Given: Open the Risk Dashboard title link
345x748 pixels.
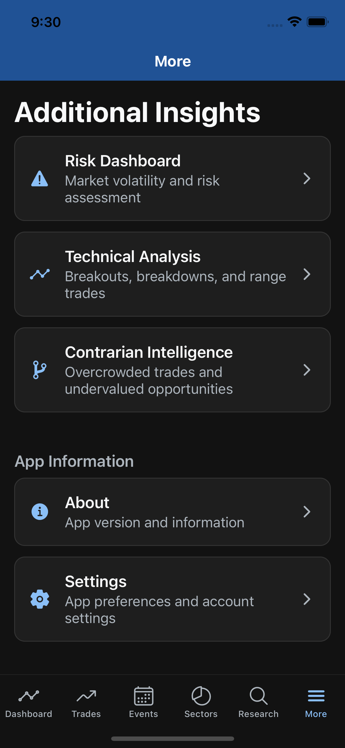Looking at the screenshot, I should [x=123, y=161].
